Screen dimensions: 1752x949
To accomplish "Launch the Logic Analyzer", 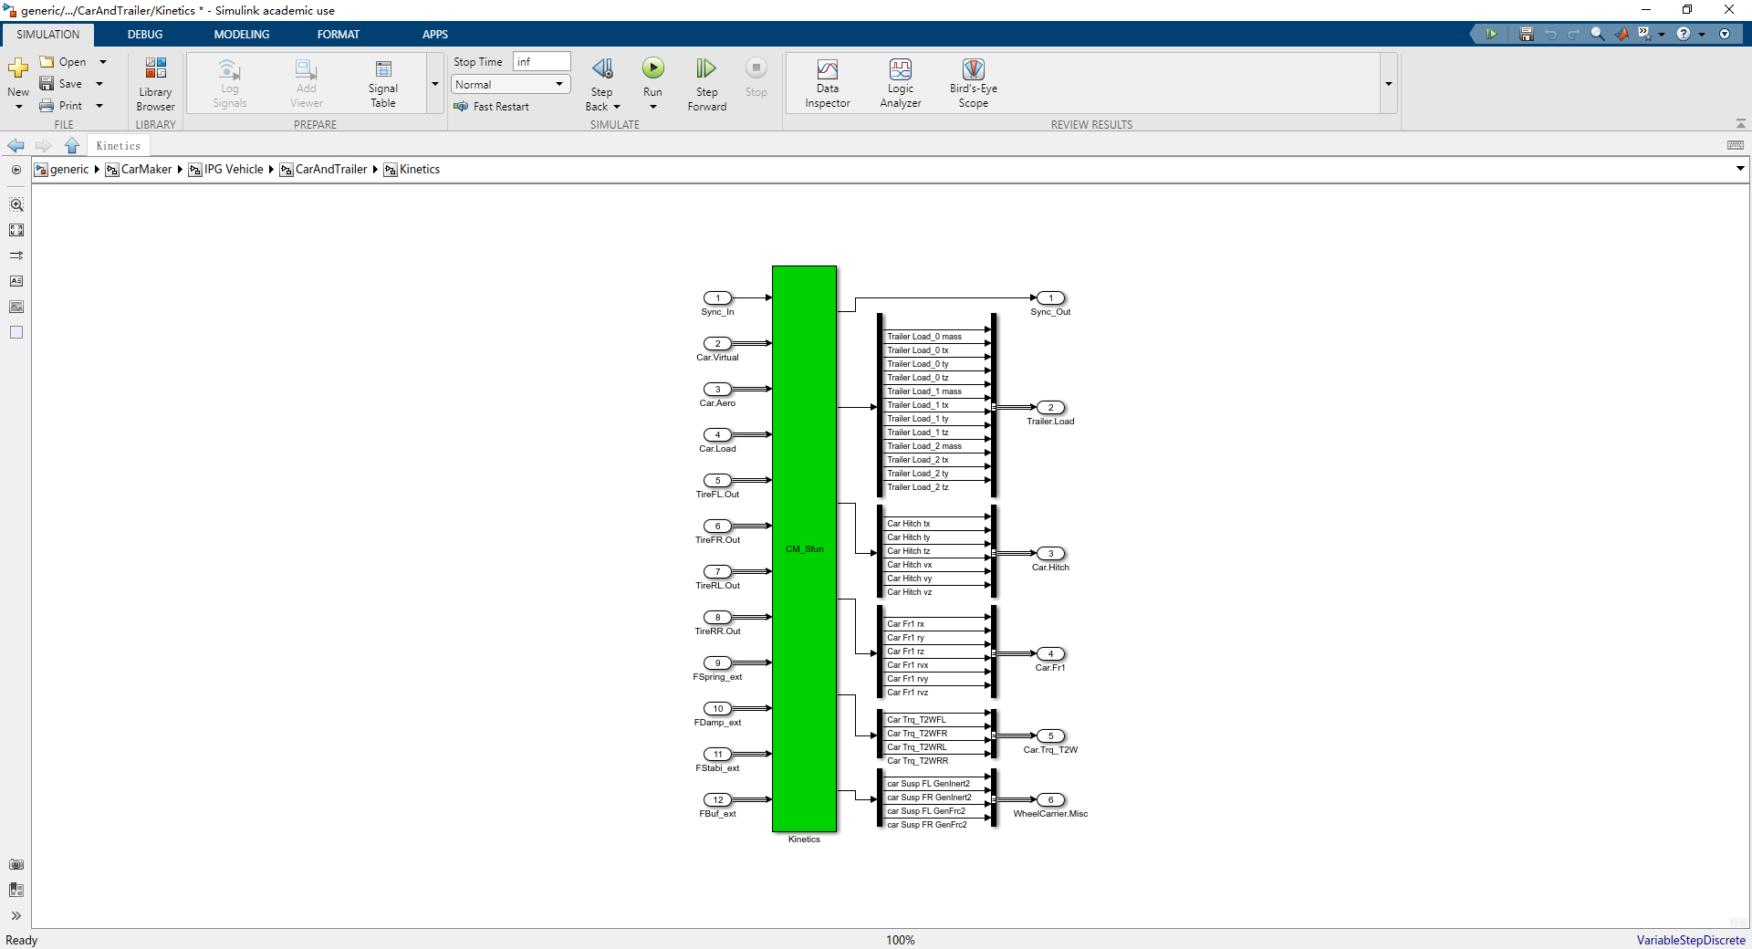I will [901, 84].
